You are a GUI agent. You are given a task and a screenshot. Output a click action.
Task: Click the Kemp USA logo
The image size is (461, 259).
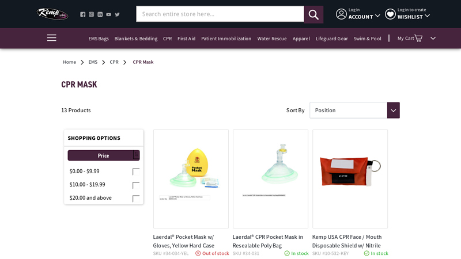tap(52, 14)
